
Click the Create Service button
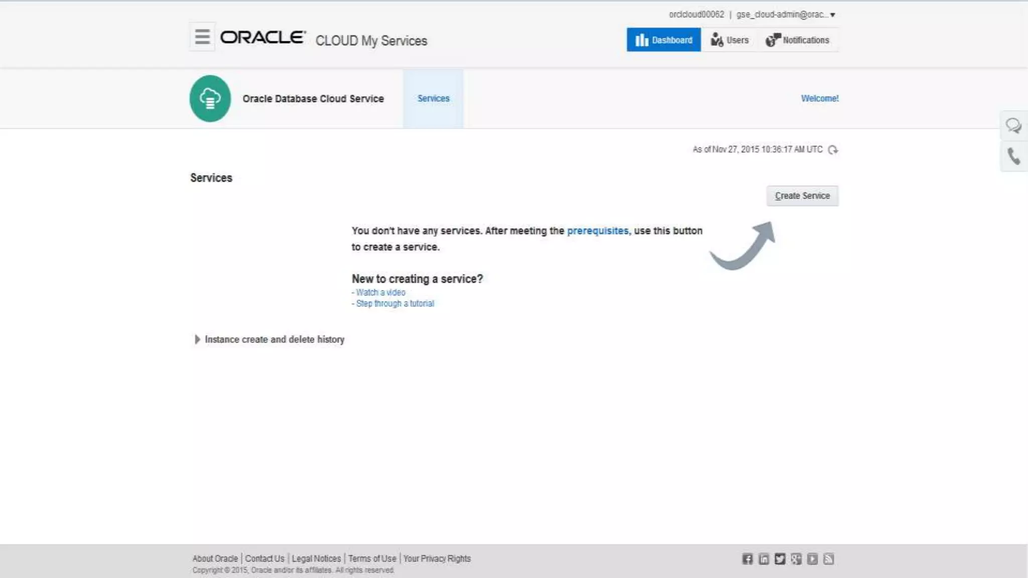(802, 196)
